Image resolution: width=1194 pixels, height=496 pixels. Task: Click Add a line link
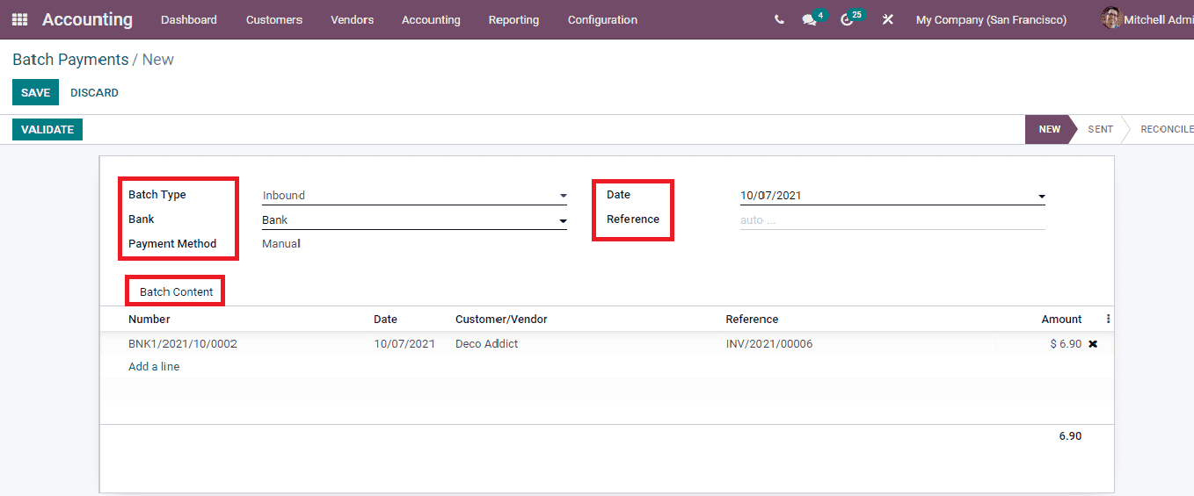pyautogui.click(x=154, y=367)
